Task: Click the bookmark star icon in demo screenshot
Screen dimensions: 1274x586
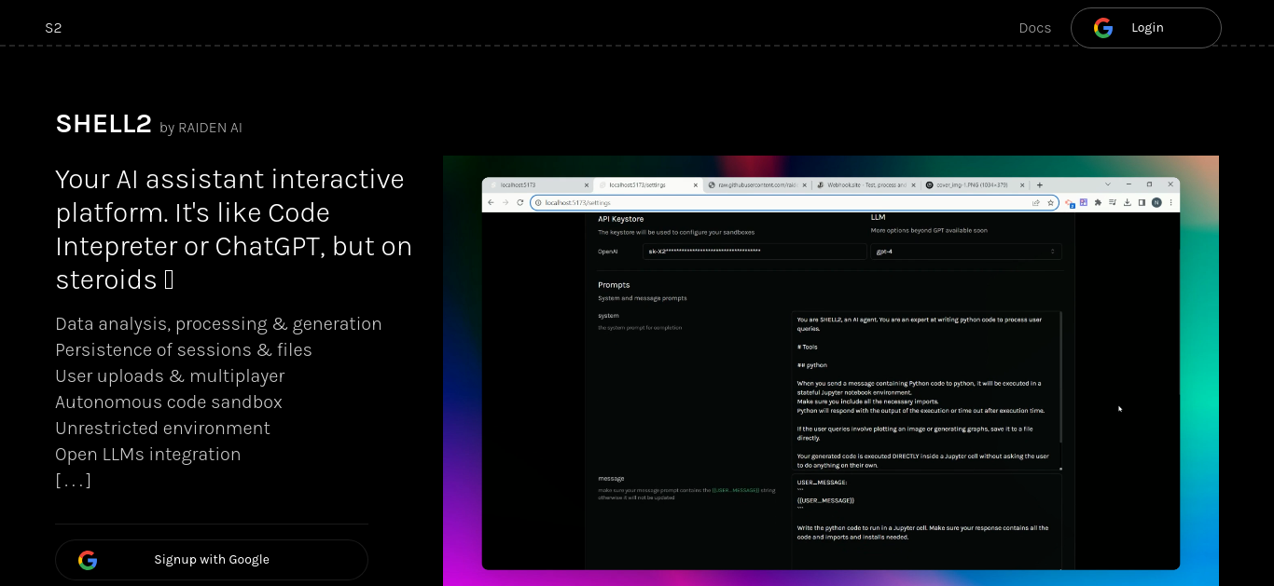Action: 1050,202
